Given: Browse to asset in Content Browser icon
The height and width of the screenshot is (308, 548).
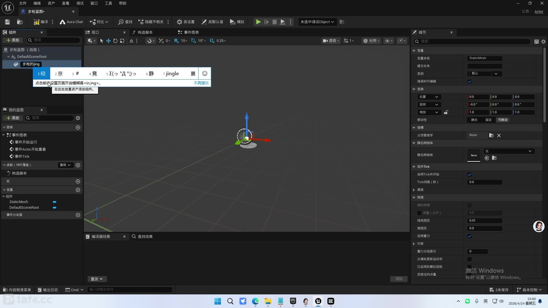Looking at the screenshot, I should [x=20, y=22].
